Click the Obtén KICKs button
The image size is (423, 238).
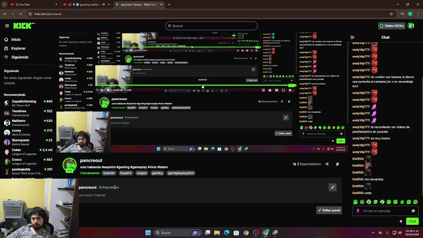pyautogui.click(x=392, y=26)
